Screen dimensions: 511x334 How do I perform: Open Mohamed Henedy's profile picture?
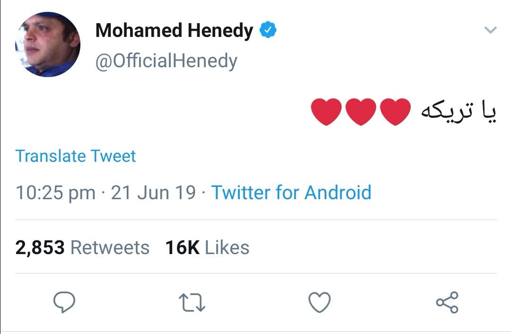coord(48,44)
